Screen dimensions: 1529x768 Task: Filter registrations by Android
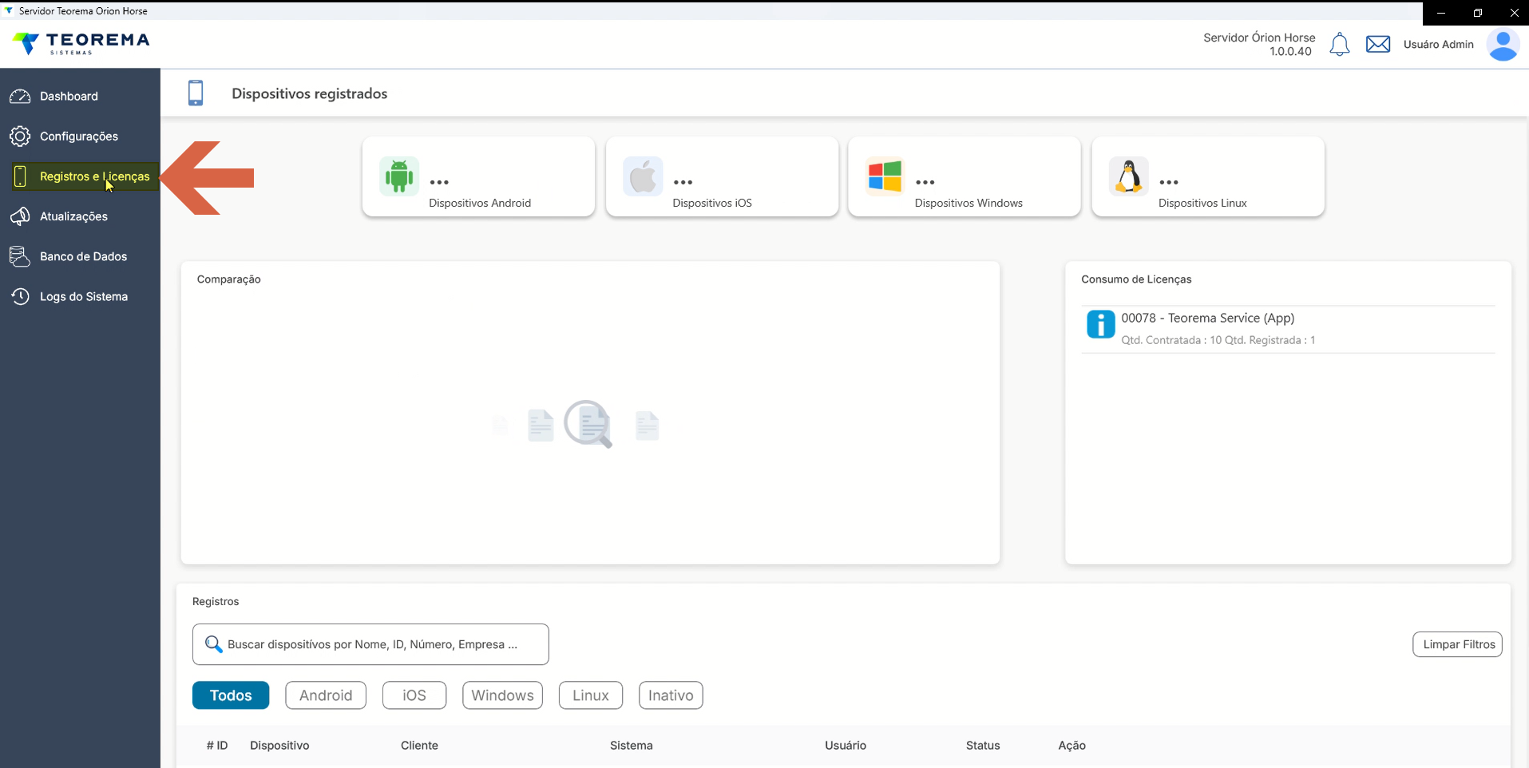click(x=326, y=695)
